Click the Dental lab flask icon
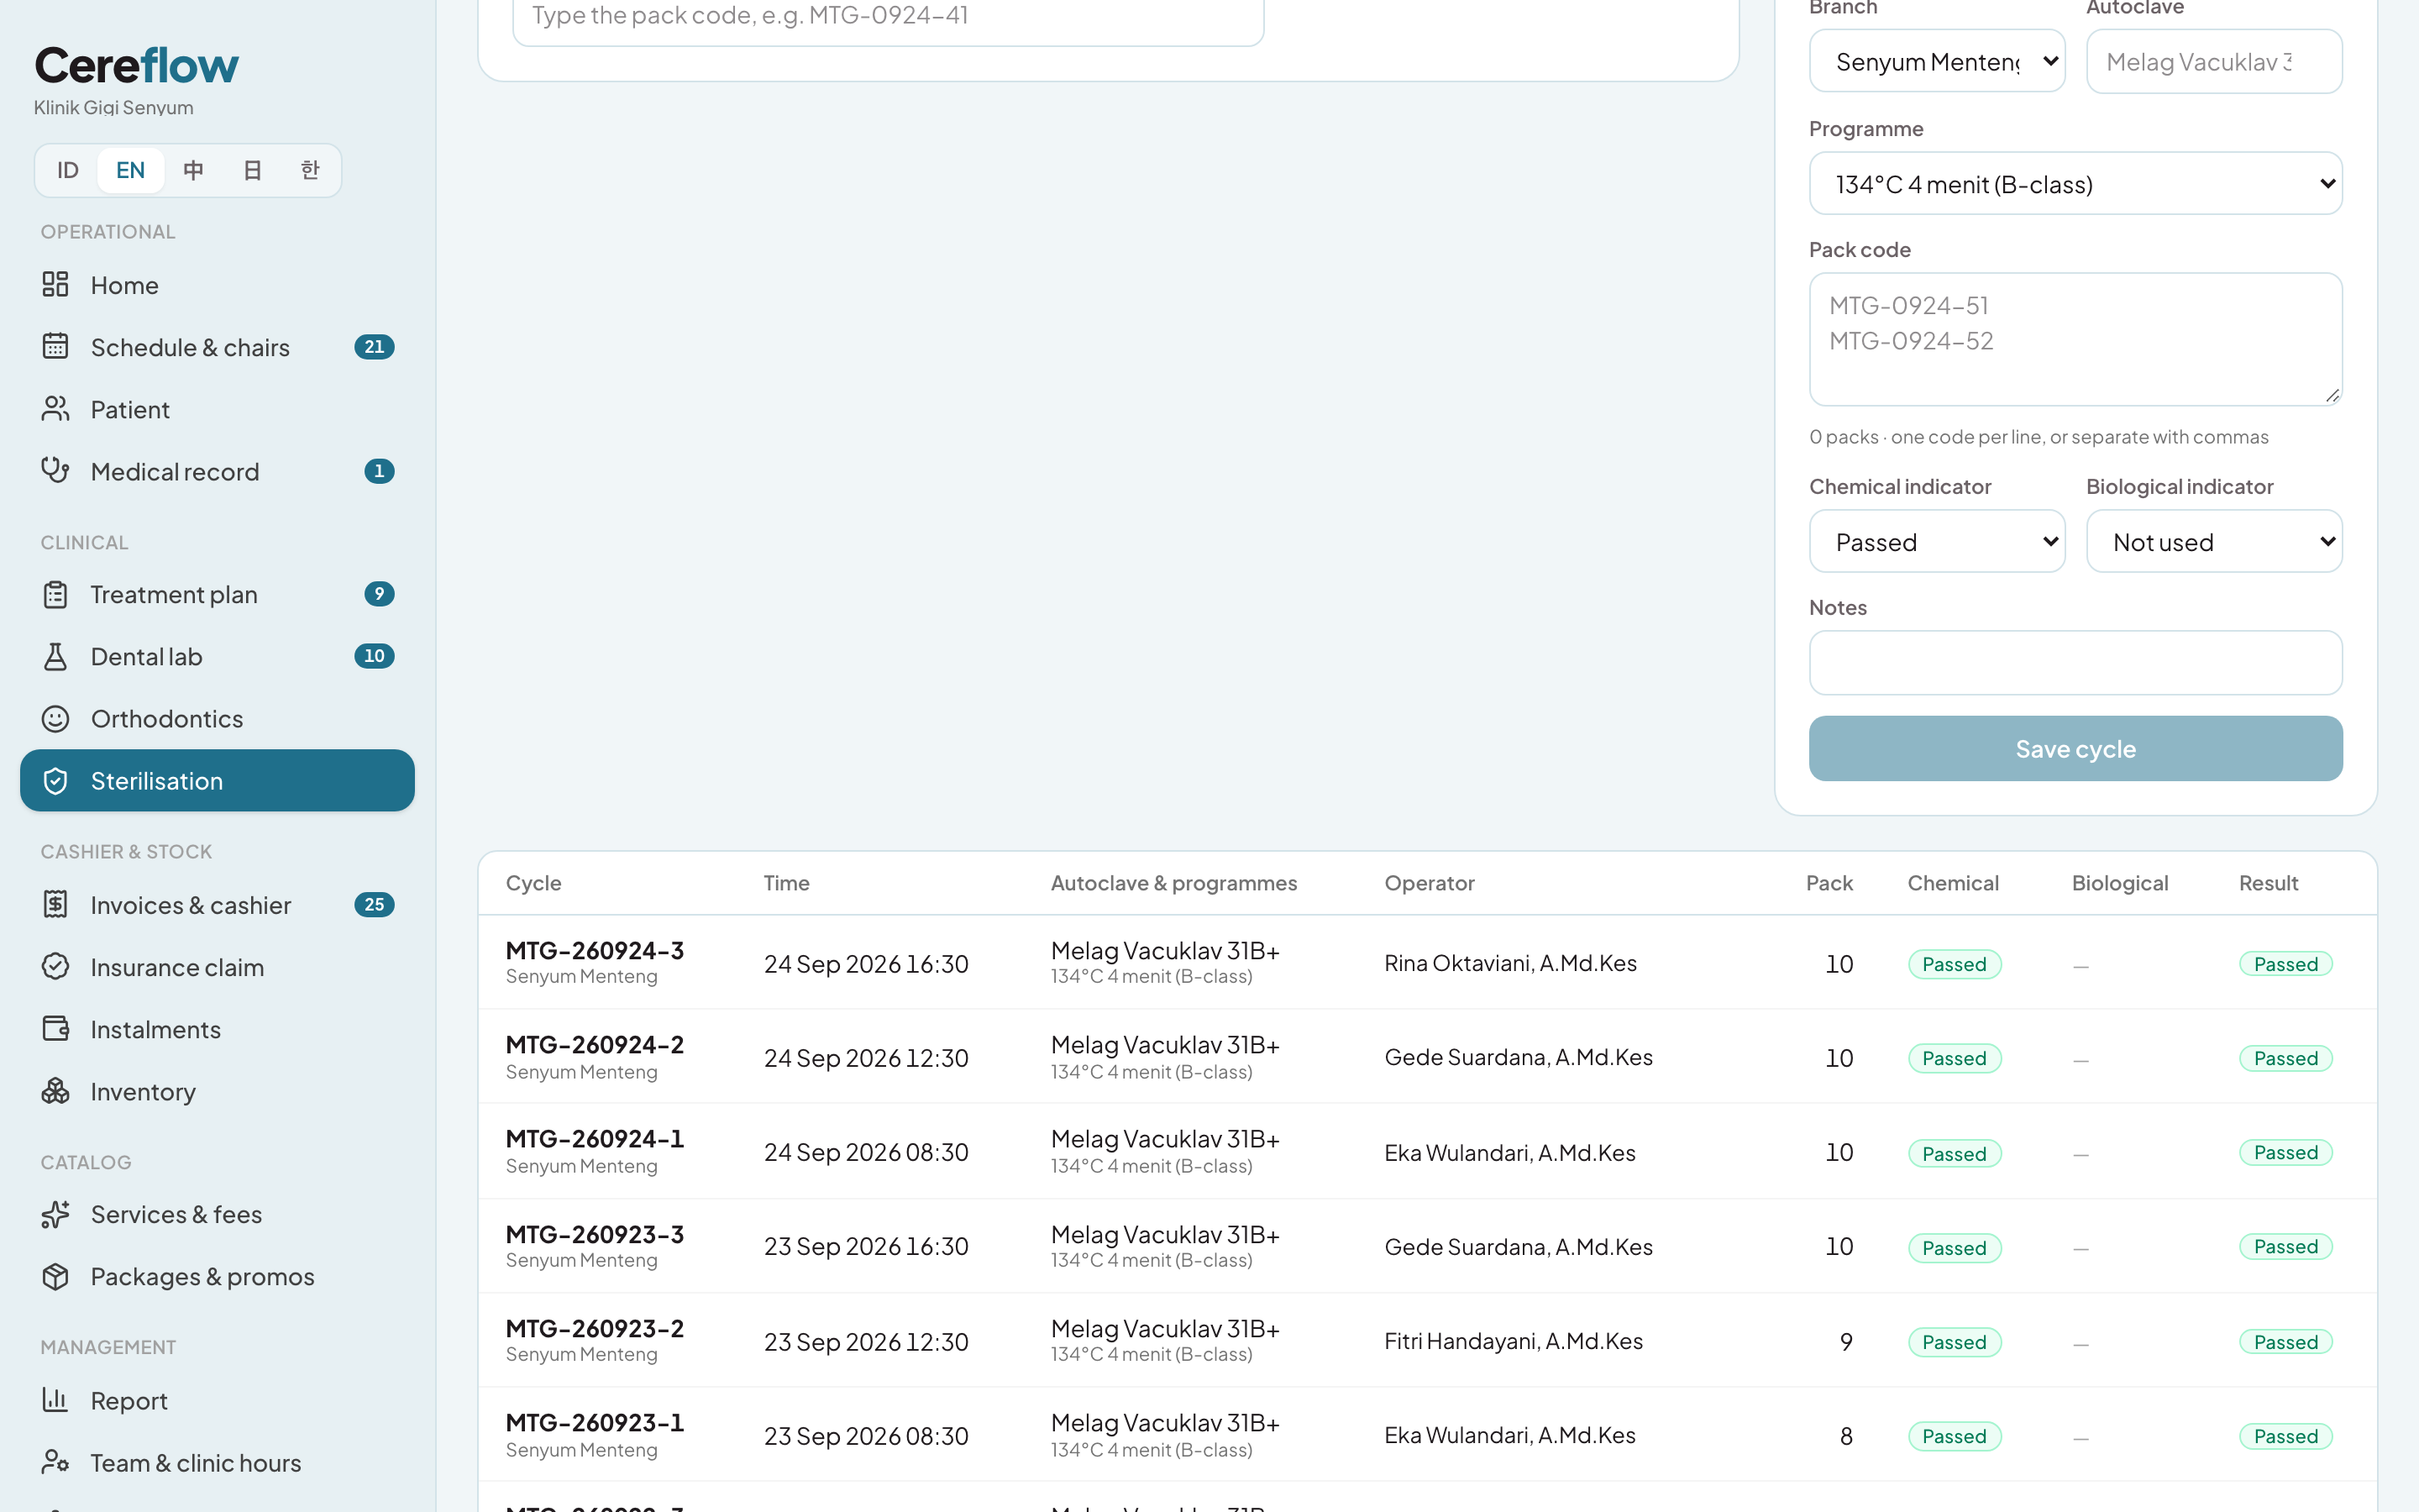This screenshot has height=1512, width=2419. (55, 657)
